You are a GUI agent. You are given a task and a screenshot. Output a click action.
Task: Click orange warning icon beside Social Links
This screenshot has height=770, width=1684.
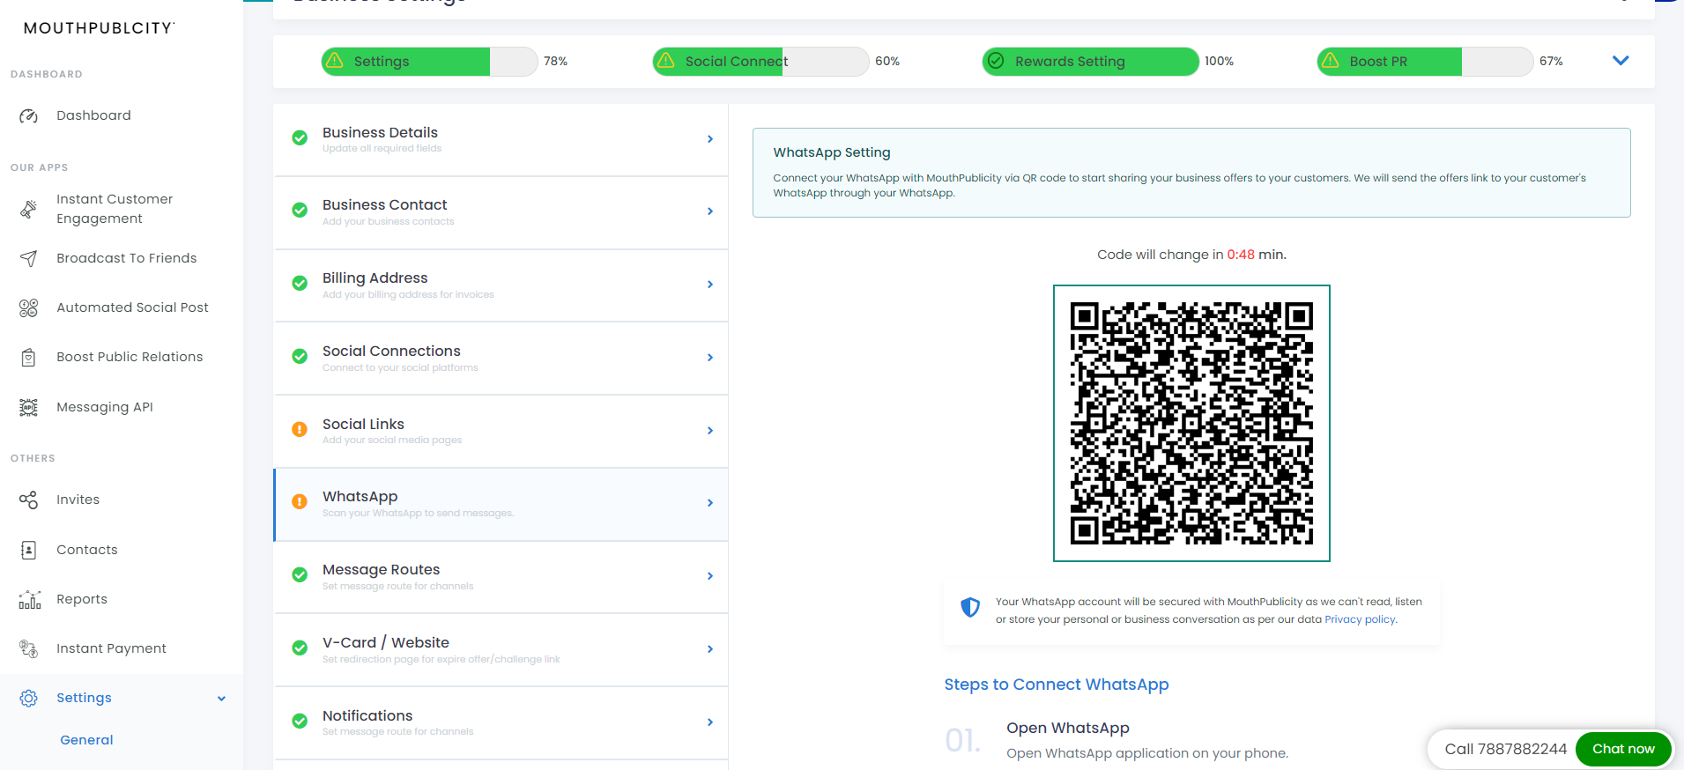[300, 430]
